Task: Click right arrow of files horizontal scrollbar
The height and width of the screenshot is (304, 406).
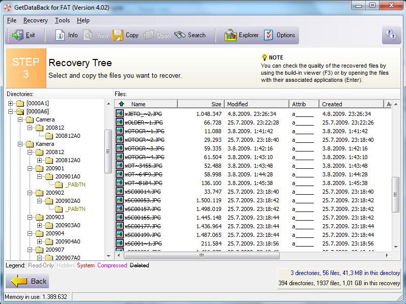Action: [x=387, y=255]
